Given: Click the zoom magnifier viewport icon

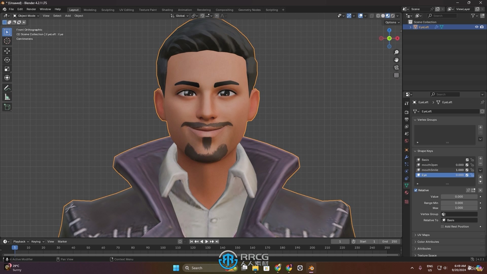Looking at the screenshot, I should (x=396, y=52).
